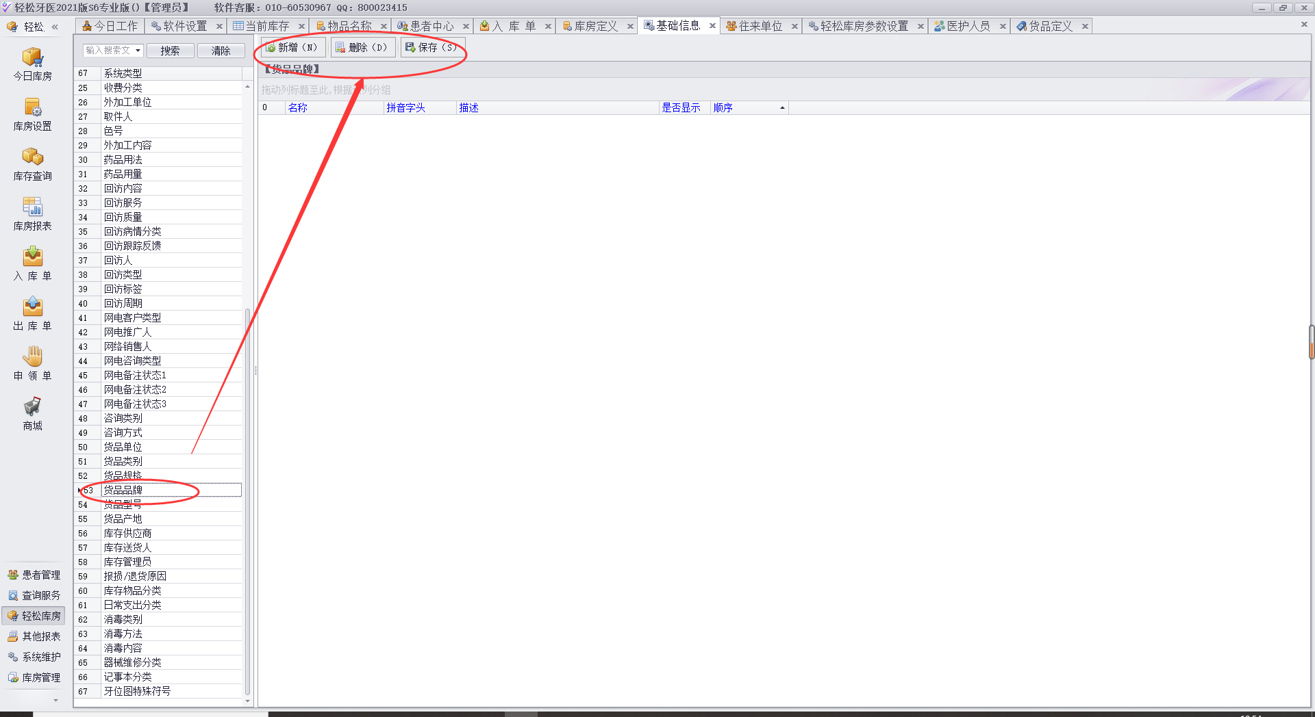
Task: Open 商城 shopping cart icon
Action: [32, 414]
